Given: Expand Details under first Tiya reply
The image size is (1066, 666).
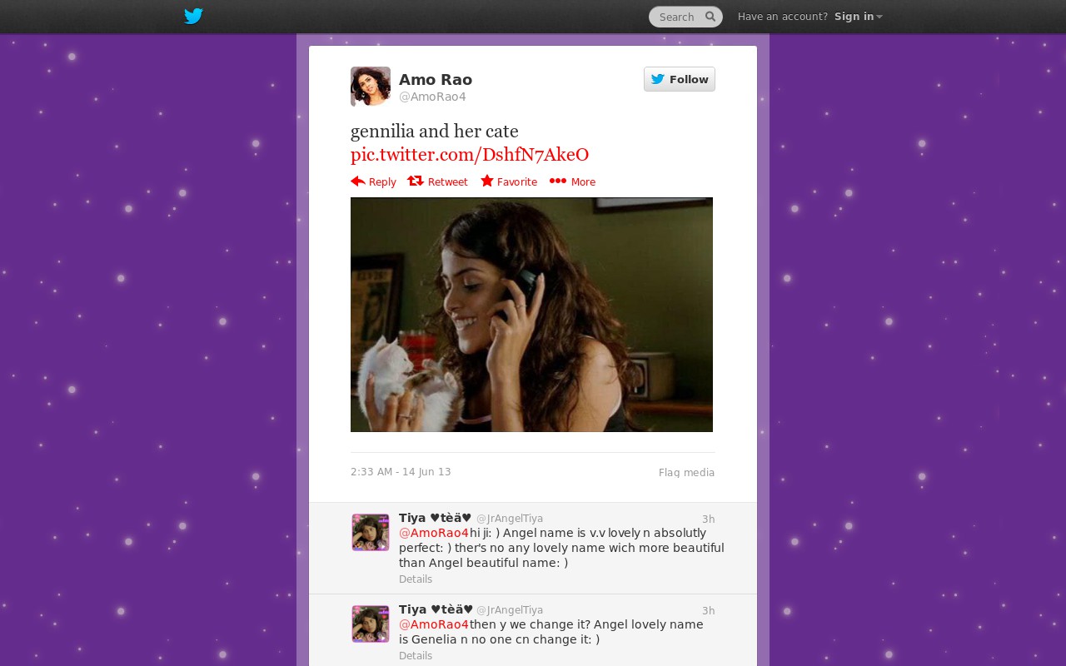Looking at the screenshot, I should (x=416, y=579).
